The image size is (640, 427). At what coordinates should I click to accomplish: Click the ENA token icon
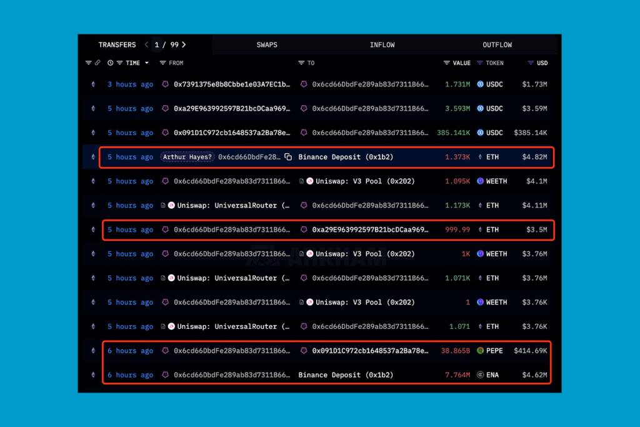point(481,375)
